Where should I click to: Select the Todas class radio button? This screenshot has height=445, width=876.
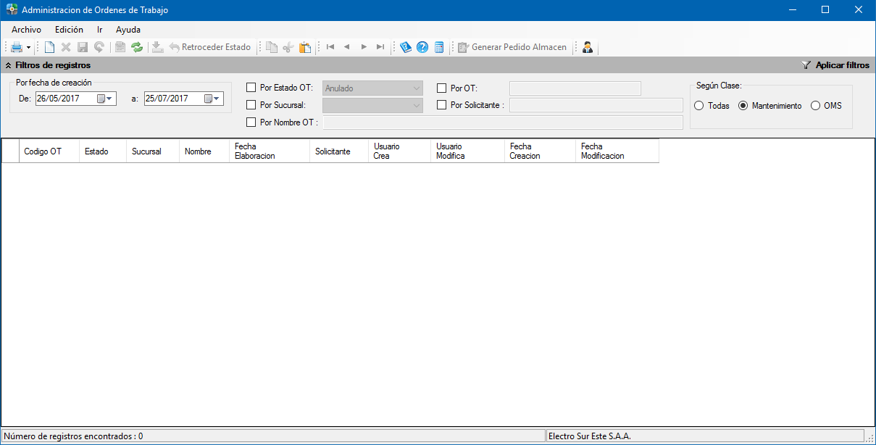[699, 106]
